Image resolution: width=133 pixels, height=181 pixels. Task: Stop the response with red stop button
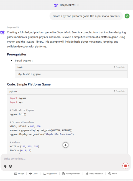(x=126, y=166)
